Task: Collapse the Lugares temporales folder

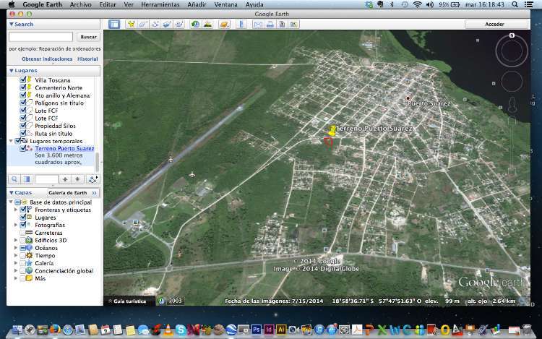Action: pyautogui.click(x=10, y=141)
